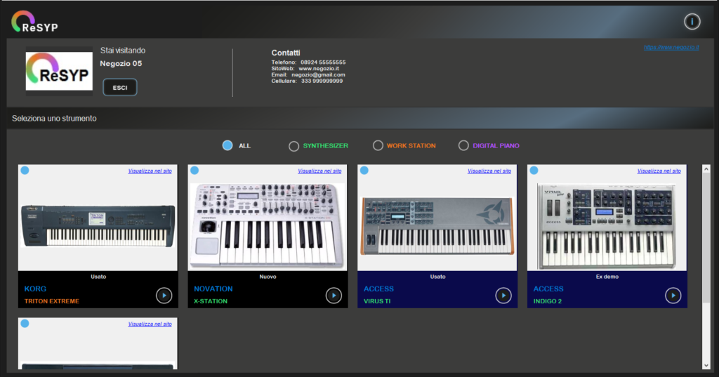The height and width of the screenshot is (377, 719).
Task: Click the Negozio 05 store name
Action: pyautogui.click(x=121, y=64)
